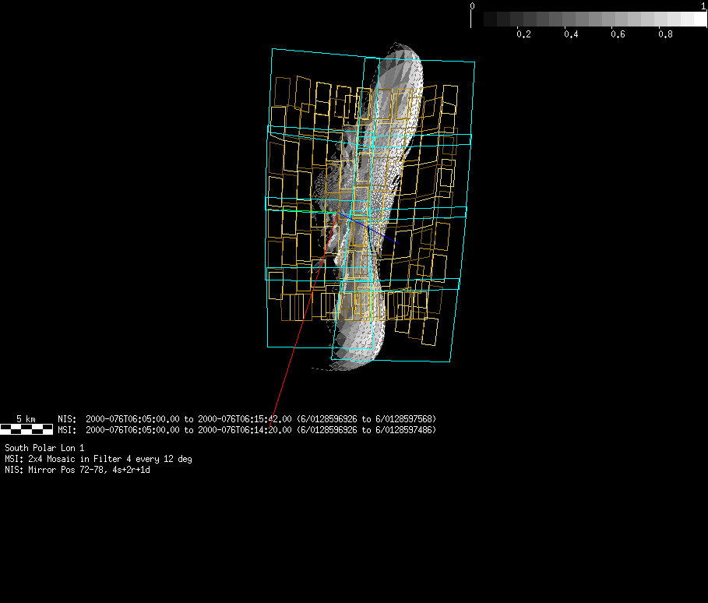Click the 0.8 label under the colorbar
The height and width of the screenshot is (603, 708).
665,34
